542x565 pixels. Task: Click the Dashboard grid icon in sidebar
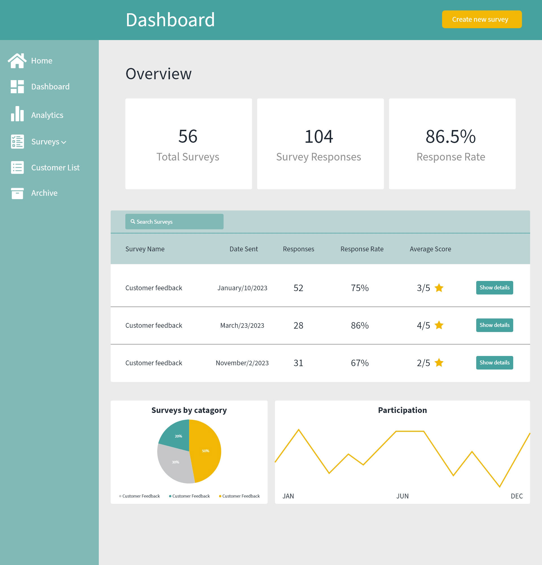17,87
